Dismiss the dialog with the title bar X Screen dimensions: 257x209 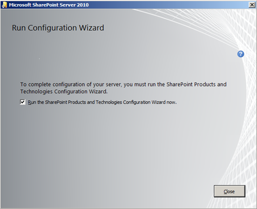252,5
